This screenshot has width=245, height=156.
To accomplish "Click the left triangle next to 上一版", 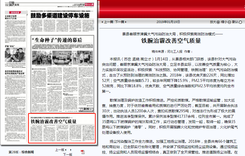I will point(66,150).
